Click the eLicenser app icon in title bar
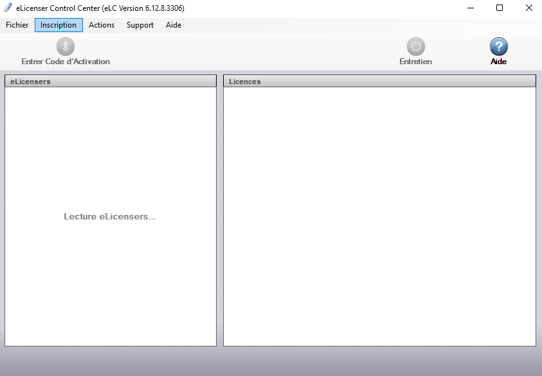This screenshot has width=542, height=376. pyautogui.click(x=8, y=8)
